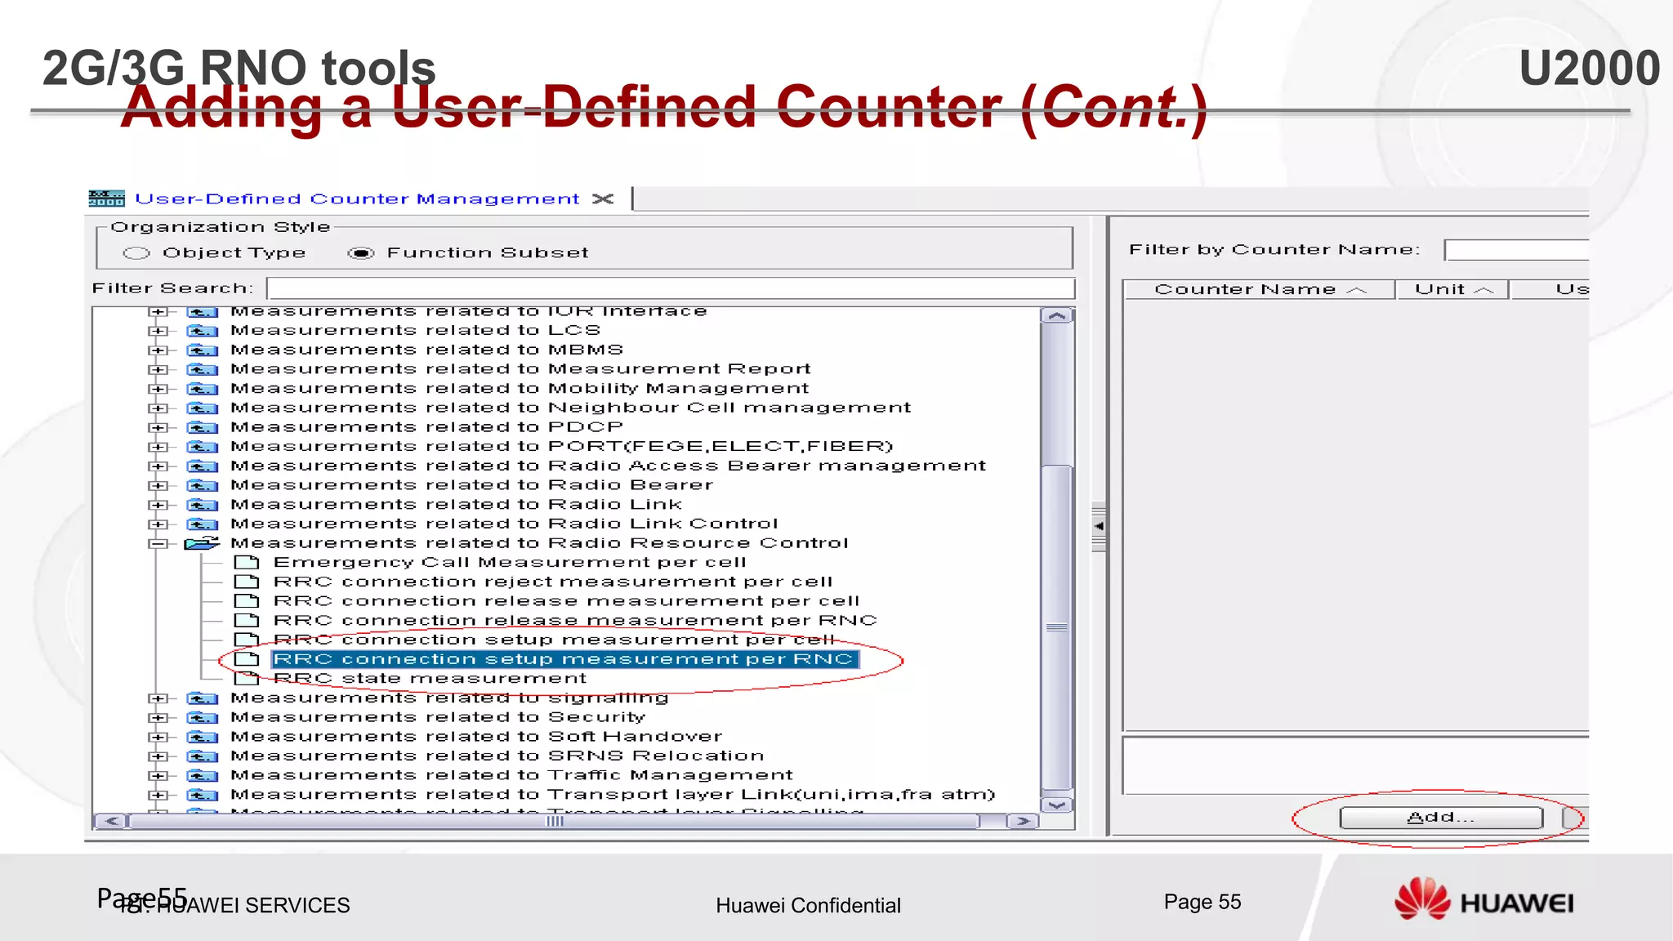Click the vertical scrollbar thumb in tree
Viewport: 1673px width, 941px height.
click(1057, 627)
